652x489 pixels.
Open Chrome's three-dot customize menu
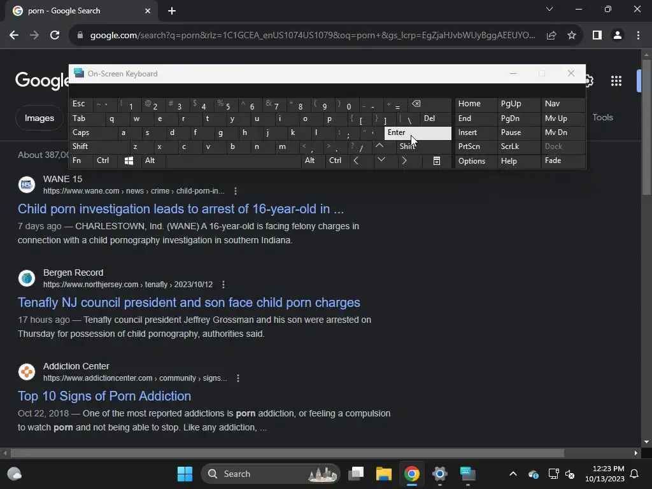(638, 36)
